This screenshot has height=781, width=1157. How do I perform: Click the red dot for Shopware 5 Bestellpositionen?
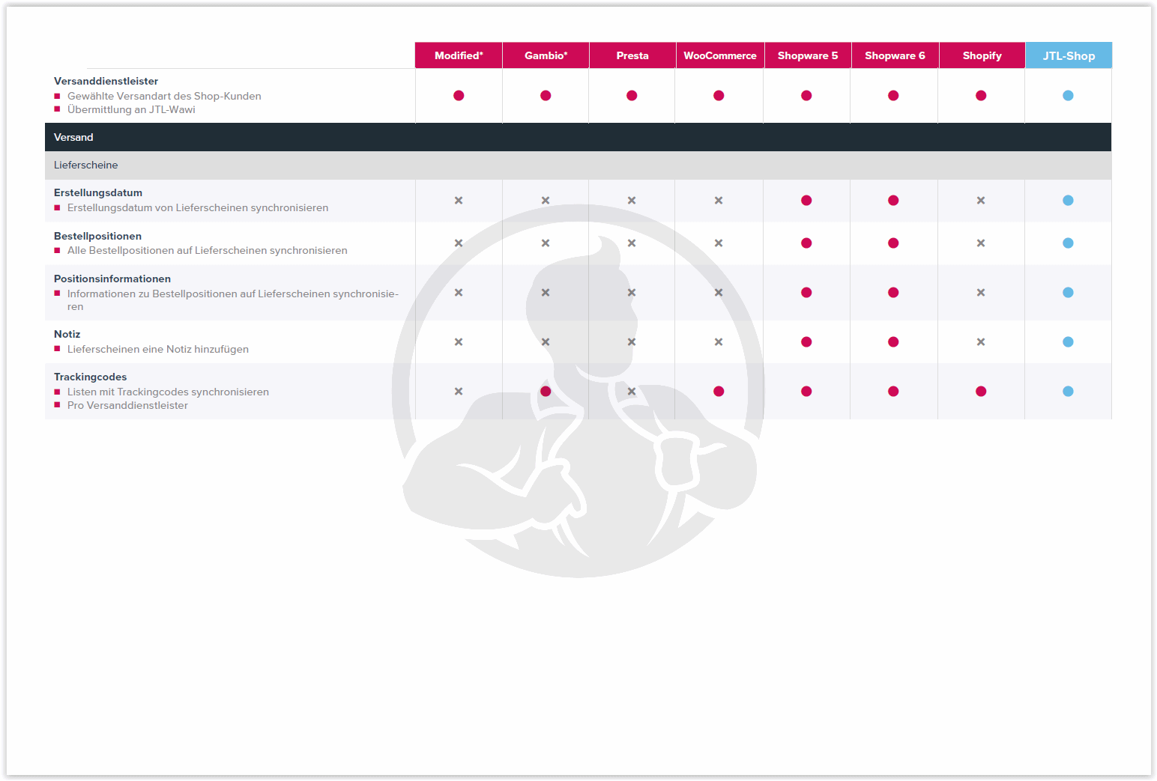click(806, 243)
